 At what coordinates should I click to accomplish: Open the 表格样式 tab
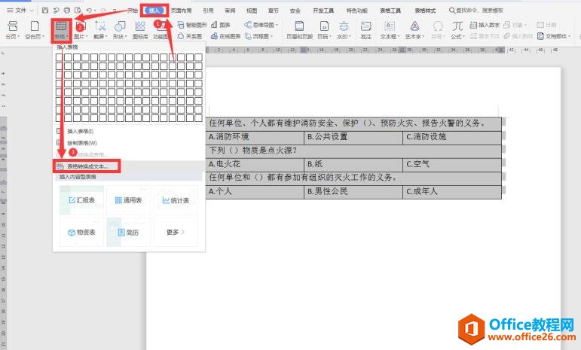425,11
